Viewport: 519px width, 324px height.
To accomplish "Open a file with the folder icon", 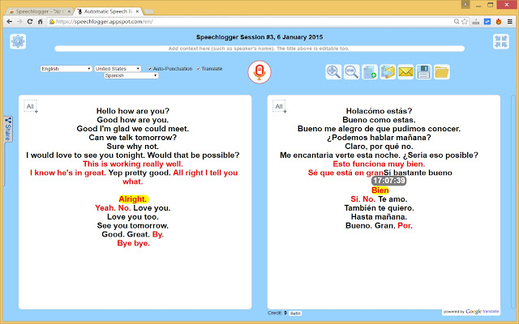I will click(441, 72).
